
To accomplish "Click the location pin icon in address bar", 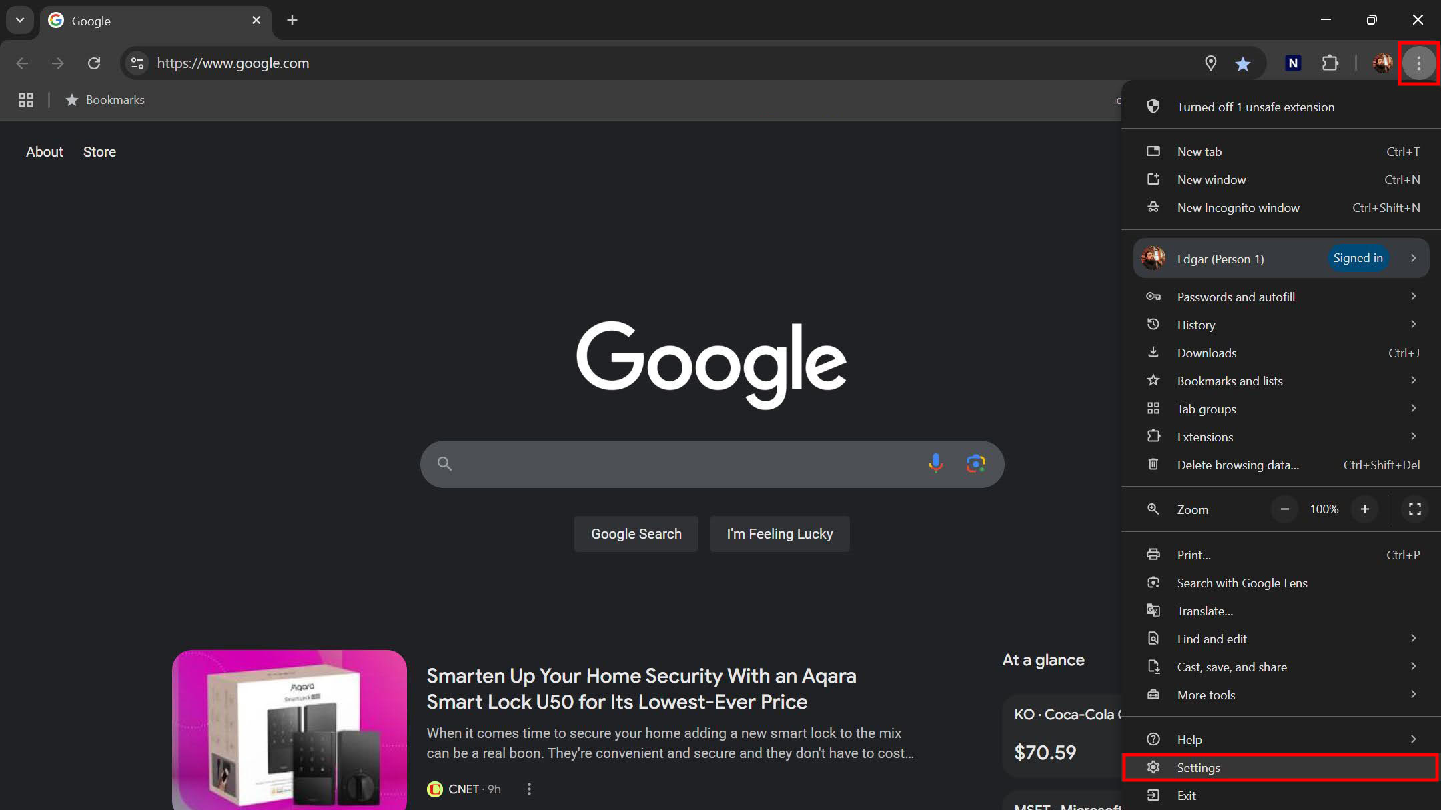I will pyautogui.click(x=1210, y=63).
